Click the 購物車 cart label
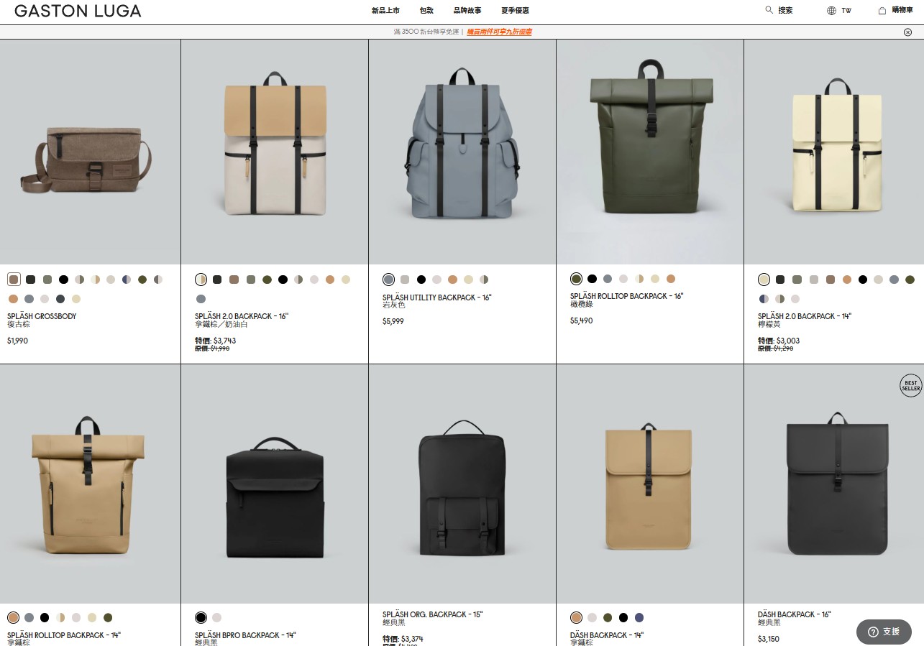 (902, 10)
